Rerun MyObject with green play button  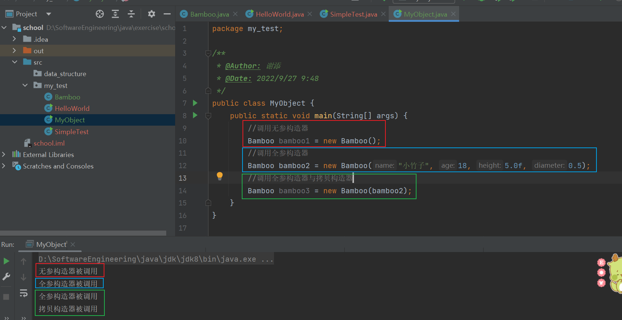pos(6,261)
